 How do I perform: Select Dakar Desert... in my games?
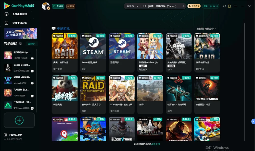pos(22,65)
